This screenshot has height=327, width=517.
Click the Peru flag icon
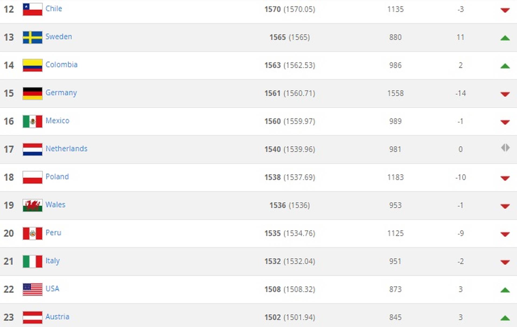coord(32,233)
